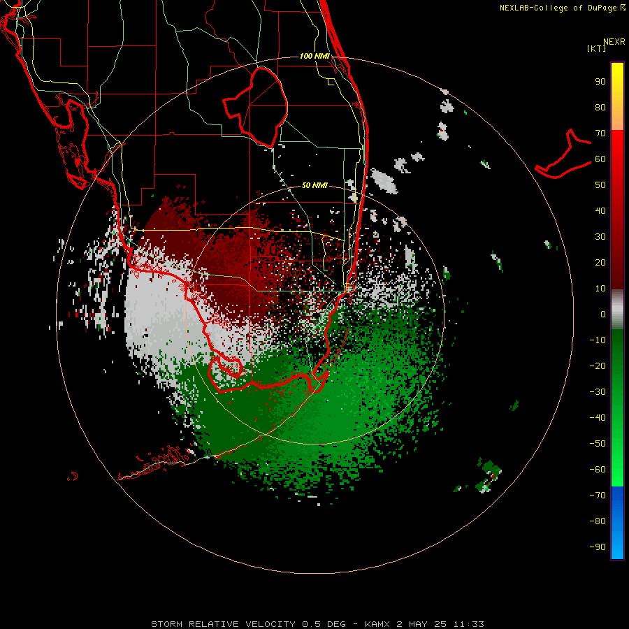Click the KAMX station ID in caption
Screen dimensions: 629x629
point(377,624)
